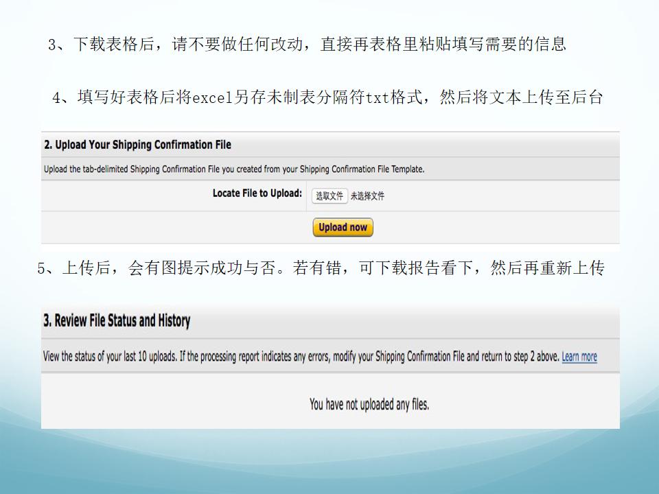Click step 4 instruction starting with 填写好表格后
Image resolution: width=659 pixels, height=494 pixels.
(x=327, y=97)
